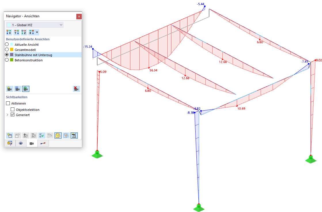Click the green support at the front column base

(199, 207)
